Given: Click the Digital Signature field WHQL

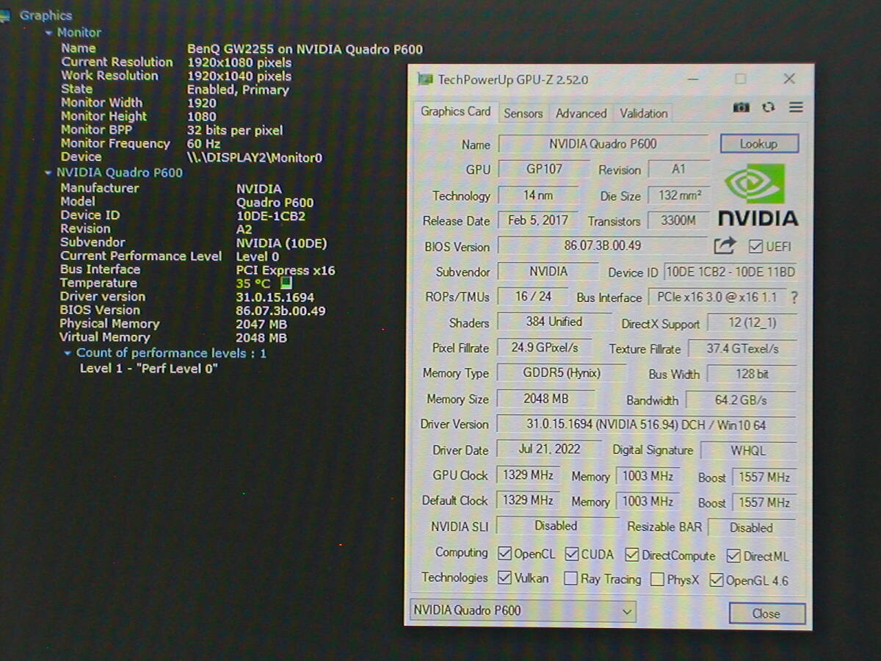Looking at the screenshot, I should [x=748, y=450].
